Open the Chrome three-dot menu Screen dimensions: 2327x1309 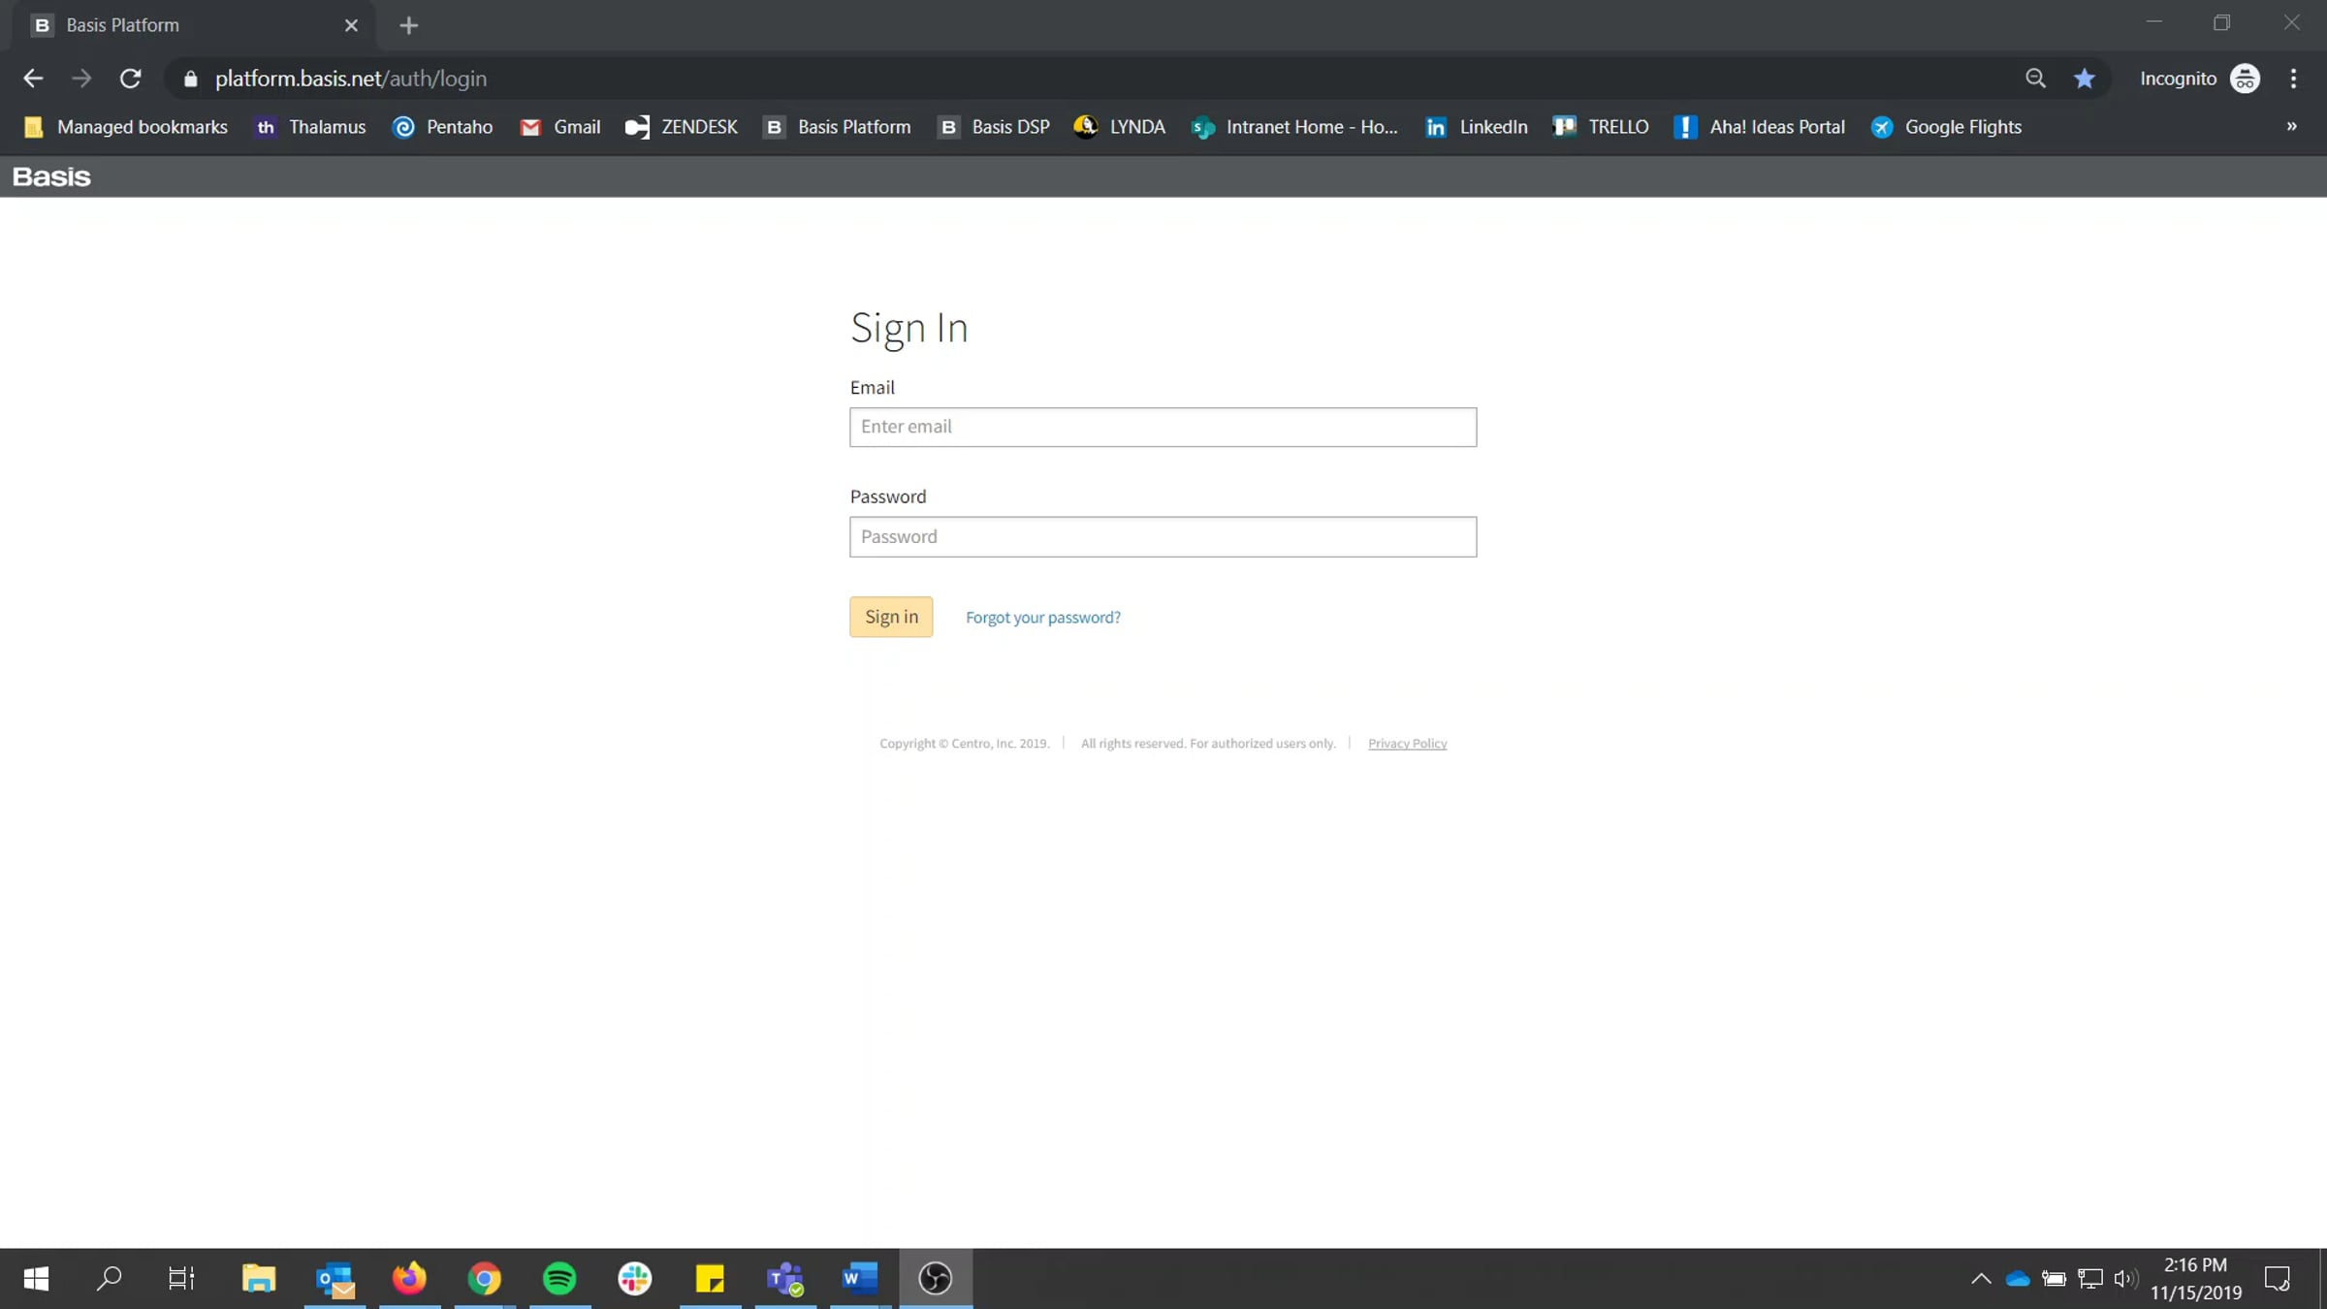click(x=2293, y=79)
